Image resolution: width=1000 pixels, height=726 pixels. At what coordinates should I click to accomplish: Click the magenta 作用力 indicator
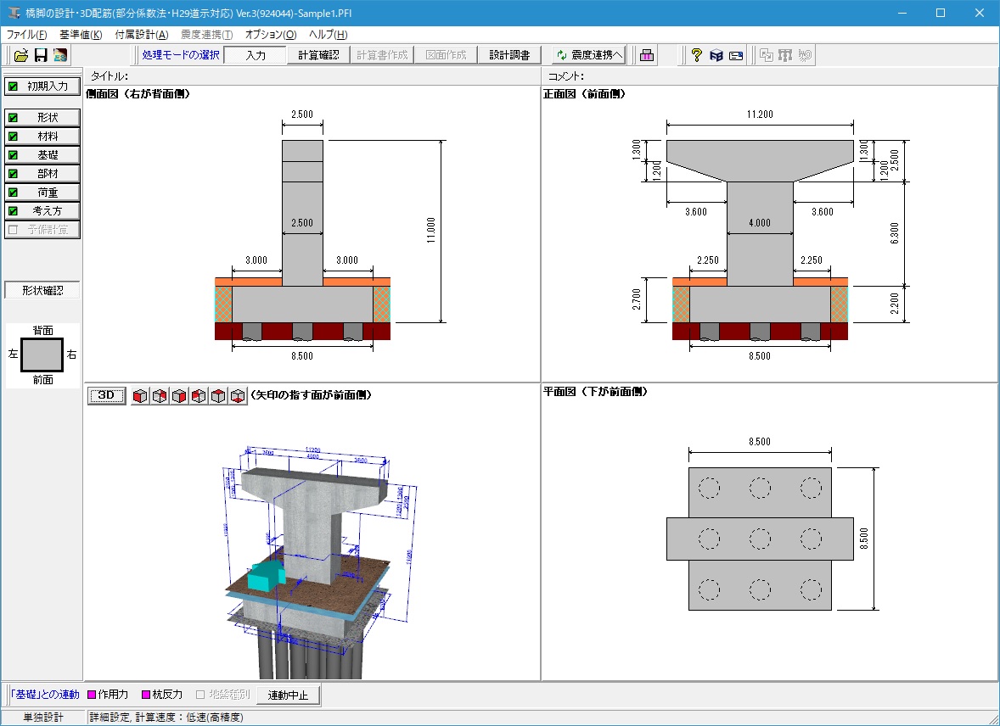tap(91, 695)
